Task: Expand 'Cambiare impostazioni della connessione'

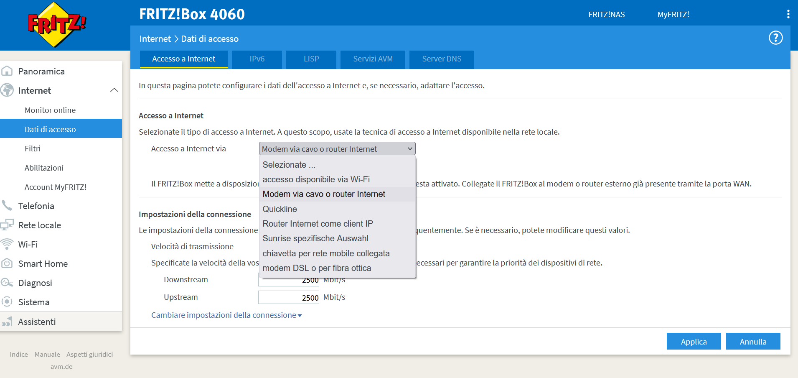Action: 226,315
